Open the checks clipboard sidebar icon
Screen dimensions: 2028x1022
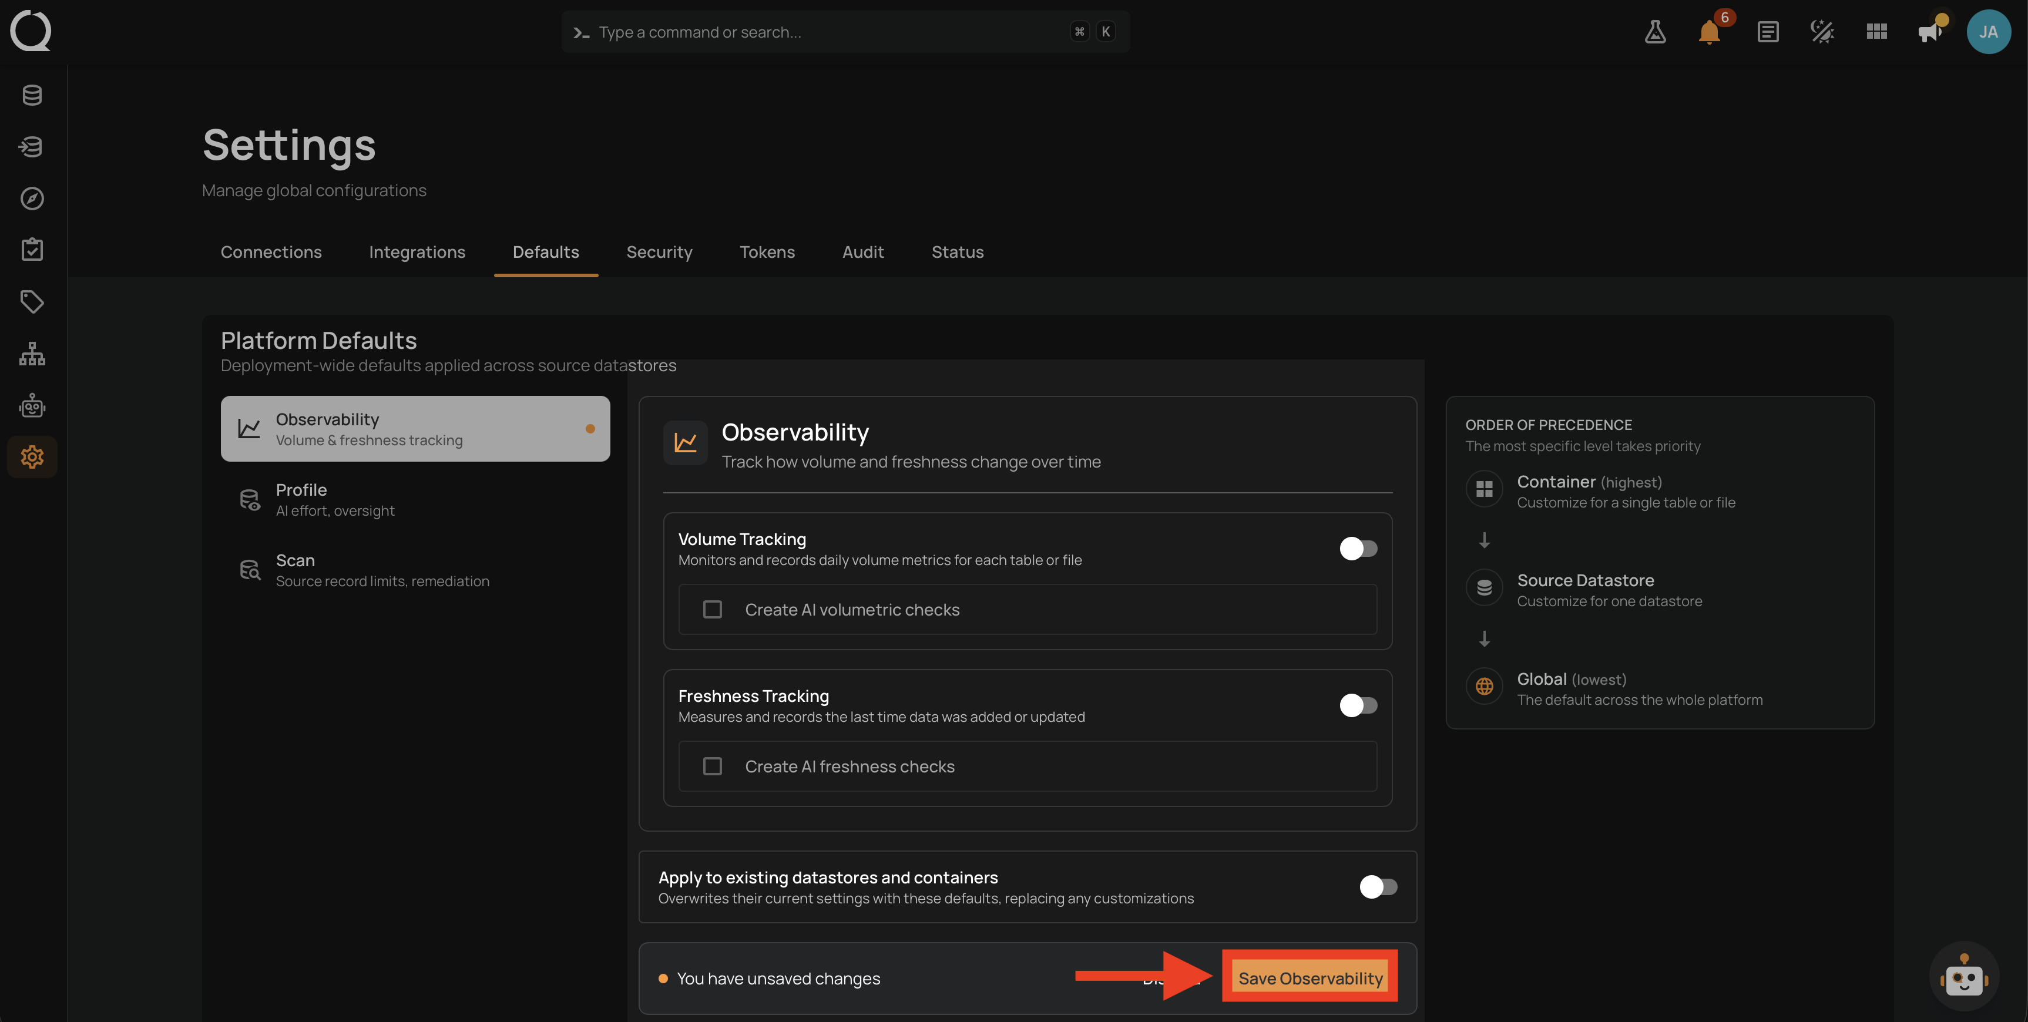click(32, 250)
